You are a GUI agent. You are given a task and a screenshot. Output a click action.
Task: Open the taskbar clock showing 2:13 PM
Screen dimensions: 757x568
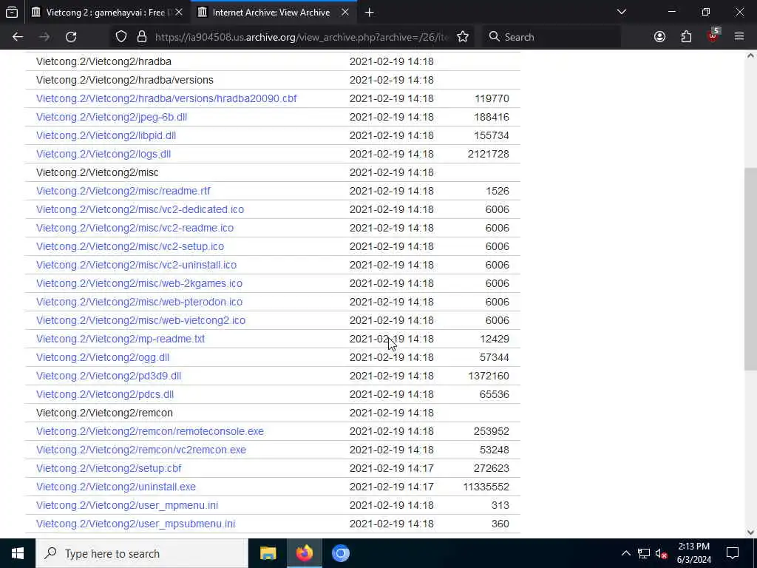click(693, 553)
